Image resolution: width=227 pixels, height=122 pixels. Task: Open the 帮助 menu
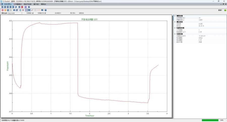point(43,4)
